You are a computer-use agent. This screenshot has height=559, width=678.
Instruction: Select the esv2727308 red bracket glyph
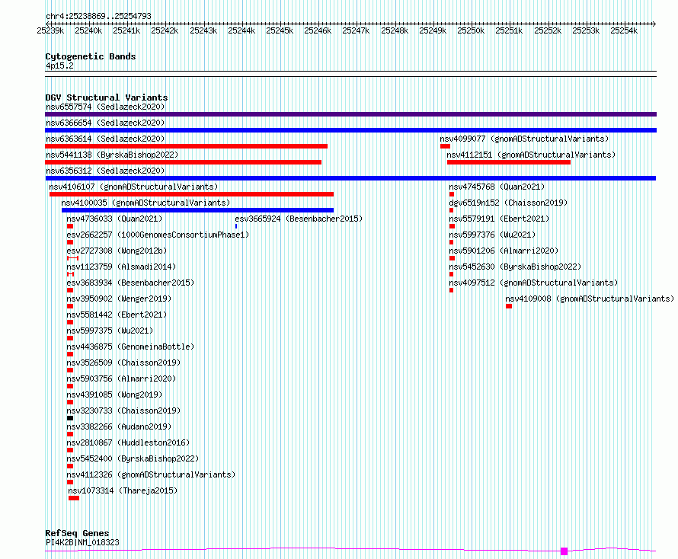(x=72, y=258)
